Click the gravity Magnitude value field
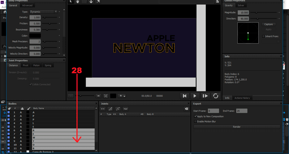Viewport: 289px width, 154px height. (243, 13)
